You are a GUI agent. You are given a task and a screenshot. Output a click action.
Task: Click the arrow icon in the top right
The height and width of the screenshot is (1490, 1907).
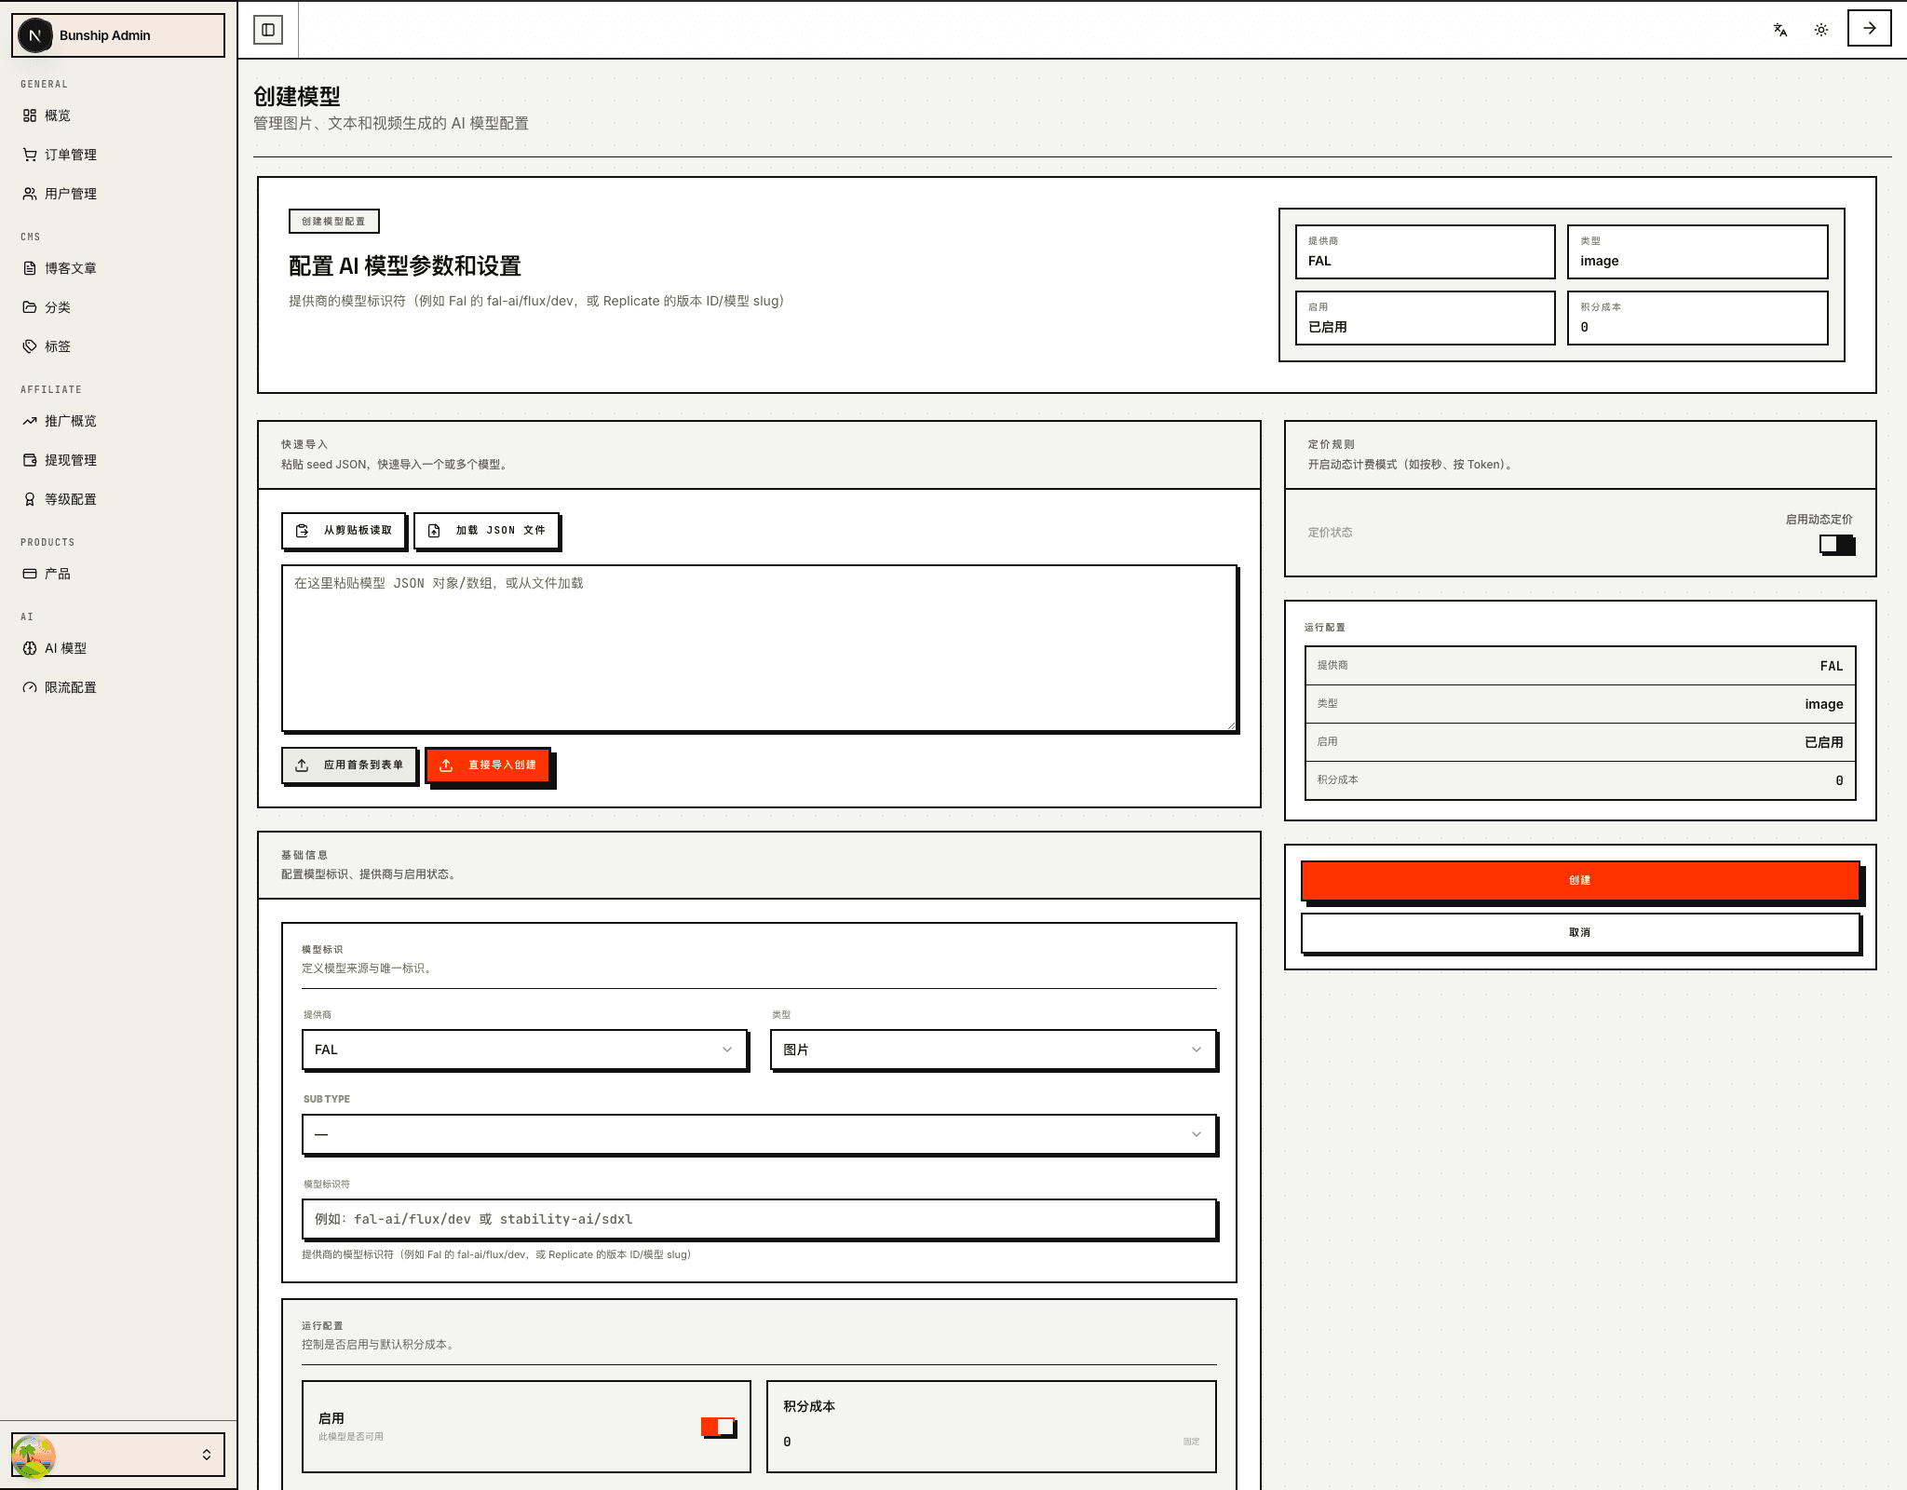point(1869,28)
